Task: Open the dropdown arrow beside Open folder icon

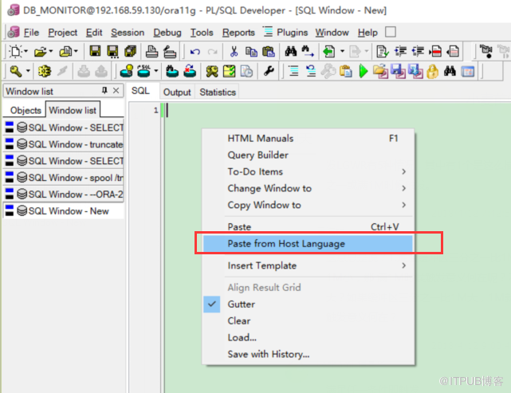Action: (x=50, y=52)
